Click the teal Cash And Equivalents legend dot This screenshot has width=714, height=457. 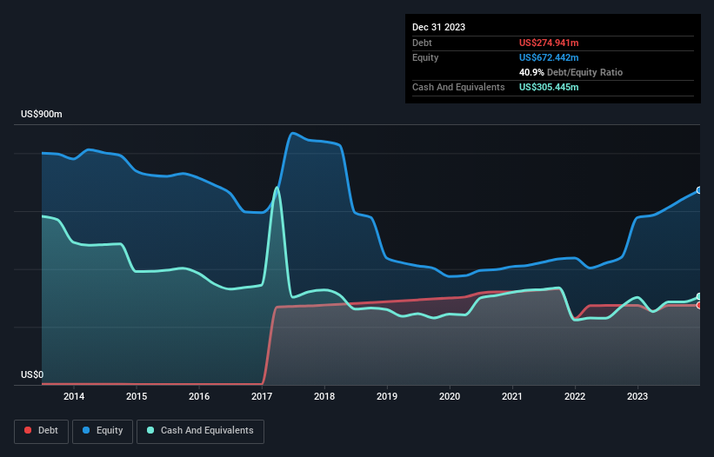150,430
